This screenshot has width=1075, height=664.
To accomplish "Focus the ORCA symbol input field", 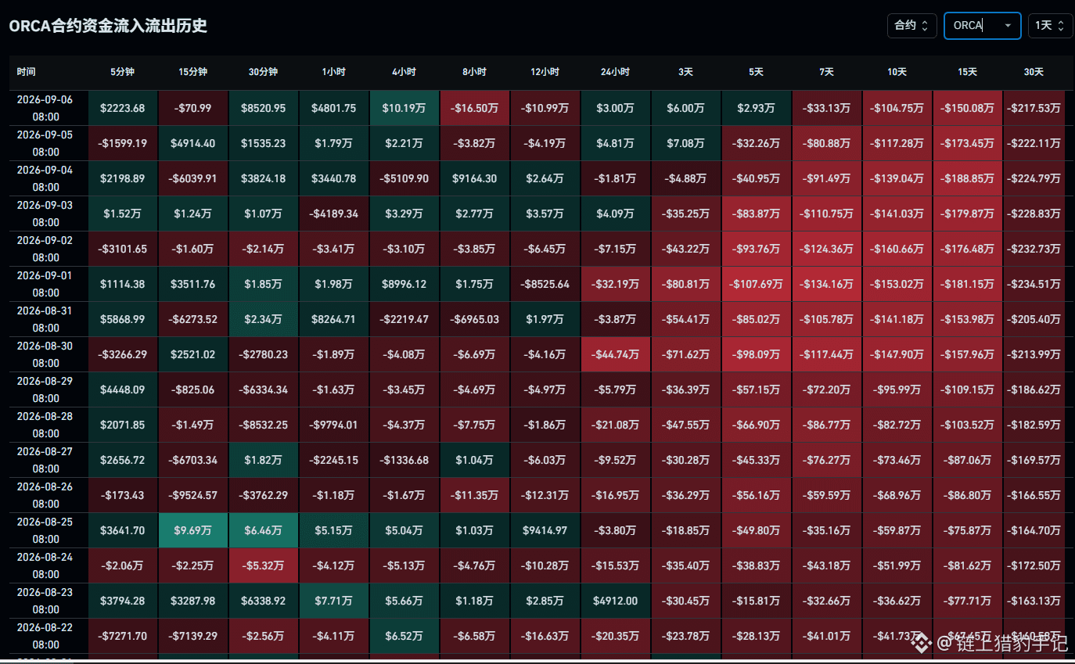I will [973, 25].
